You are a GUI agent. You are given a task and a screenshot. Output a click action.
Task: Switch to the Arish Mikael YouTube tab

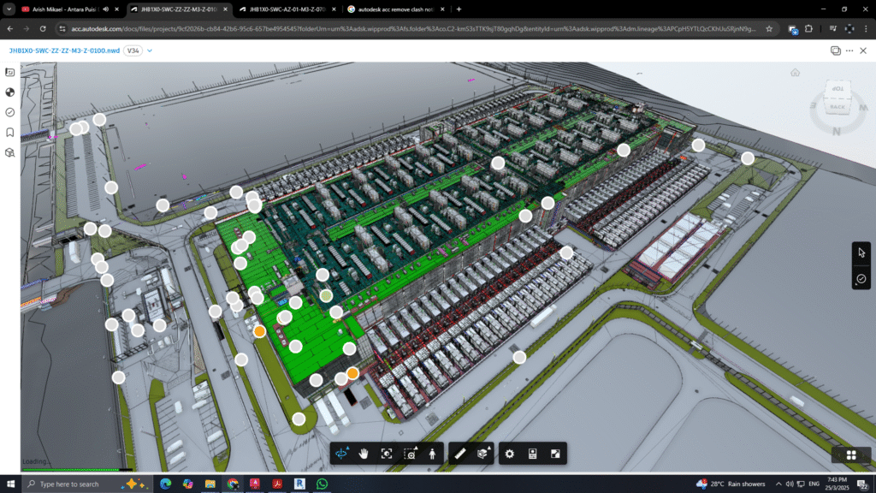click(64, 9)
